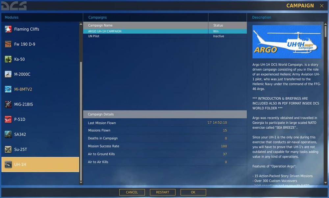Click the Inactive status cell

coord(227,36)
